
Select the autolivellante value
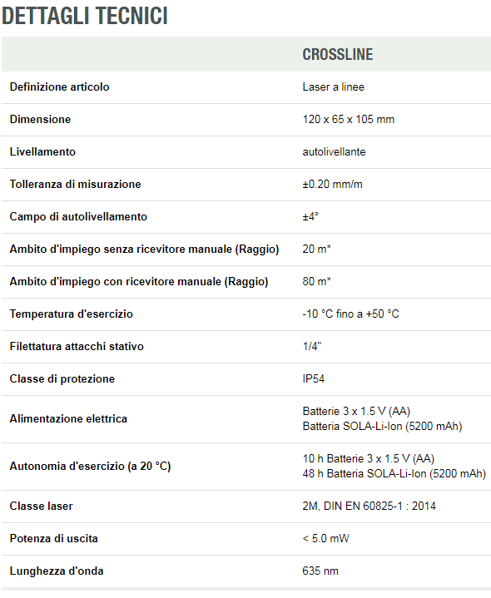[334, 152]
